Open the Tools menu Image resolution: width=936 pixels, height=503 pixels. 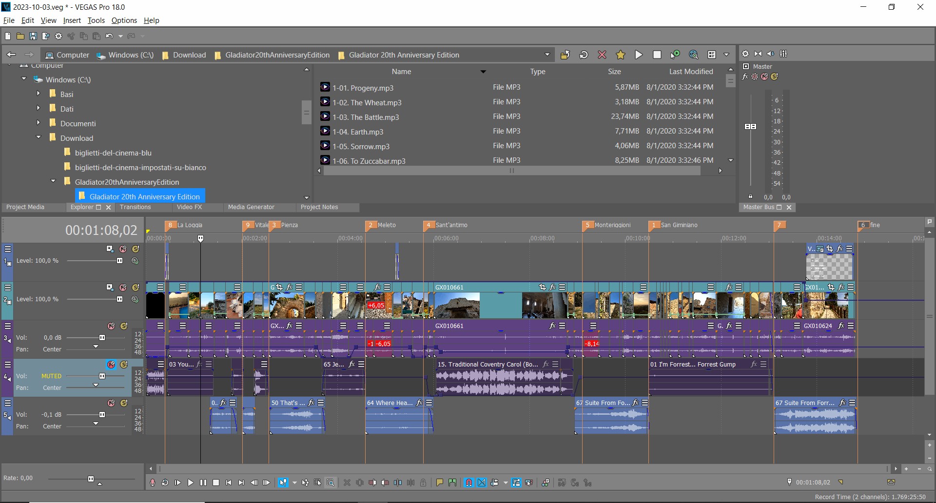96,20
